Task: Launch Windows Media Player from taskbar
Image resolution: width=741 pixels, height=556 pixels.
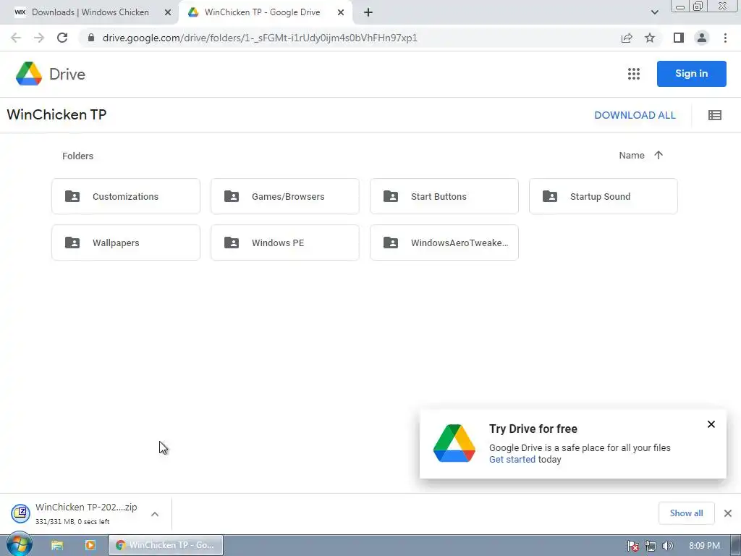Action: (x=90, y=545)
